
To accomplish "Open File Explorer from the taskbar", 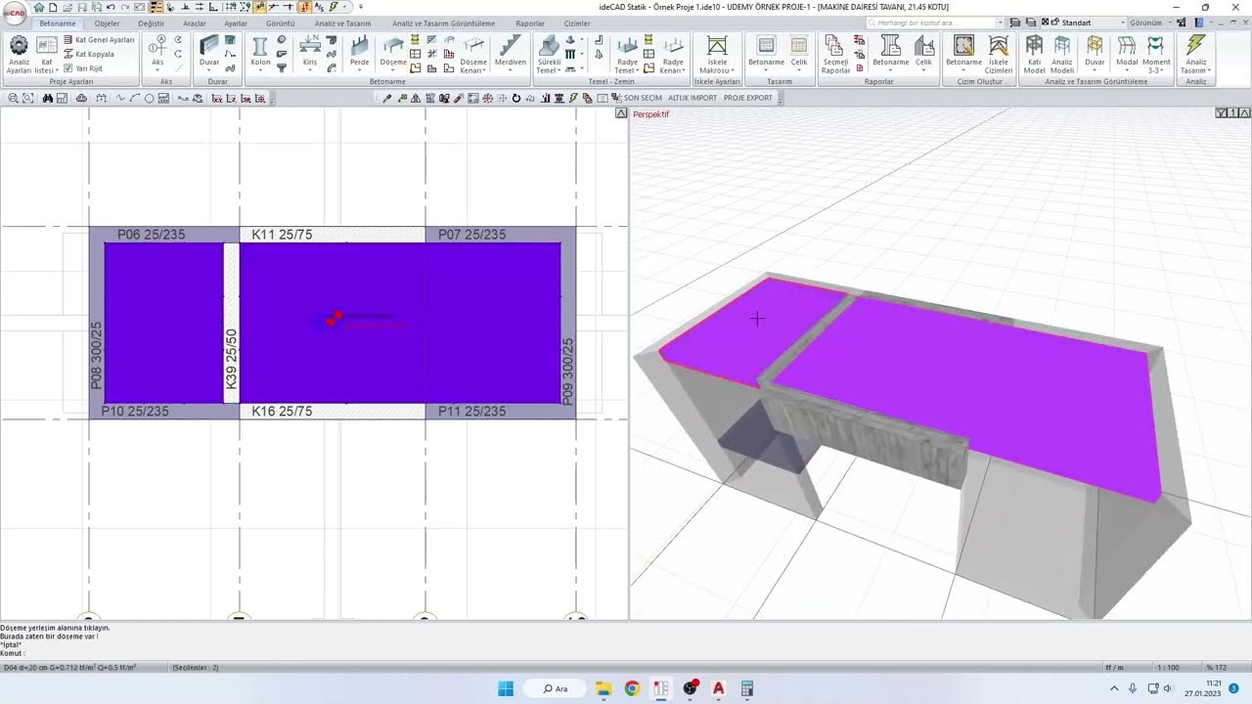I will click(x=604, y=688).
